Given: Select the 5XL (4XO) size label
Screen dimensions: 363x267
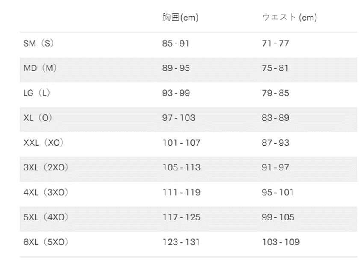Looking at the screenshot, I should 47,217.
